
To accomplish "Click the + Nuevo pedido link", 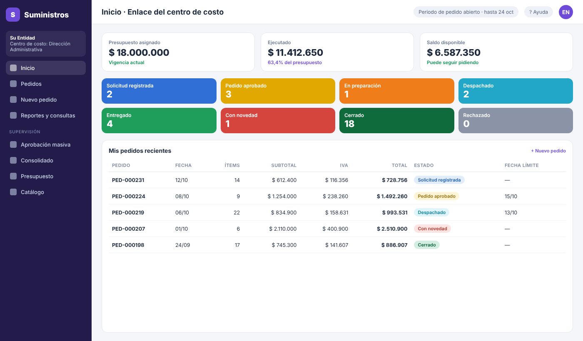I will coord(548,151).
